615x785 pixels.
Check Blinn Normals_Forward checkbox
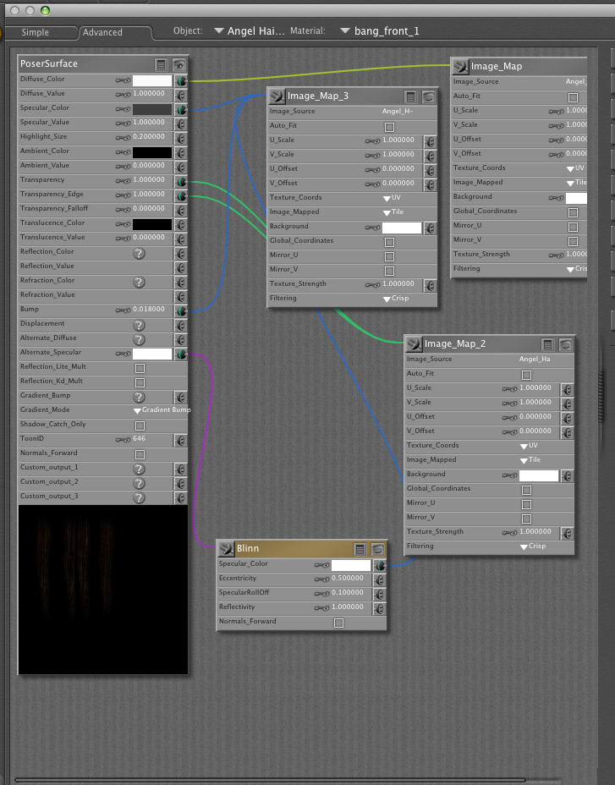coord(338,623)
